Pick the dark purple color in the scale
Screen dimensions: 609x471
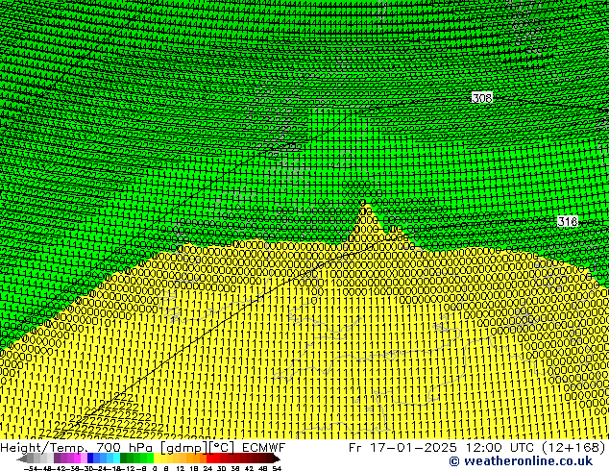57,459
